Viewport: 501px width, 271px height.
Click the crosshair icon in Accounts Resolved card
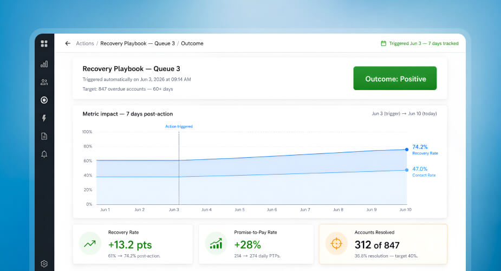pyautogui.click(x=336, y=244)
